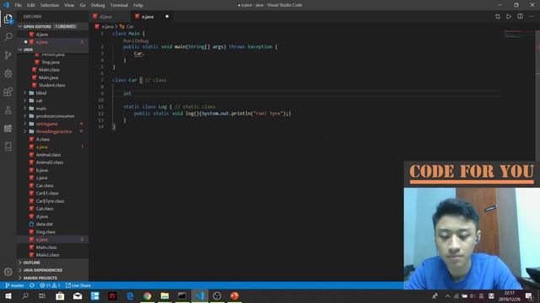This screenshot has width=540, height=303.
Task: Open the Test flask view in the activity bar
Action: pyautogui.click(x=8, y=110)
